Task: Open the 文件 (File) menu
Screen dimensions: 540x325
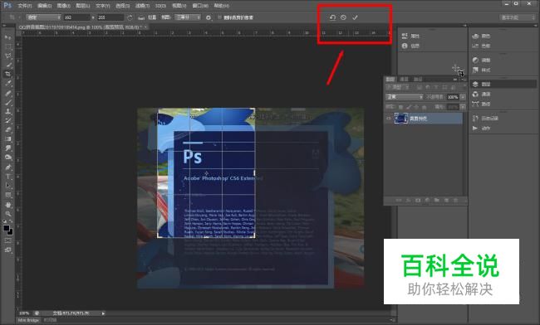Action: [24, 6]
